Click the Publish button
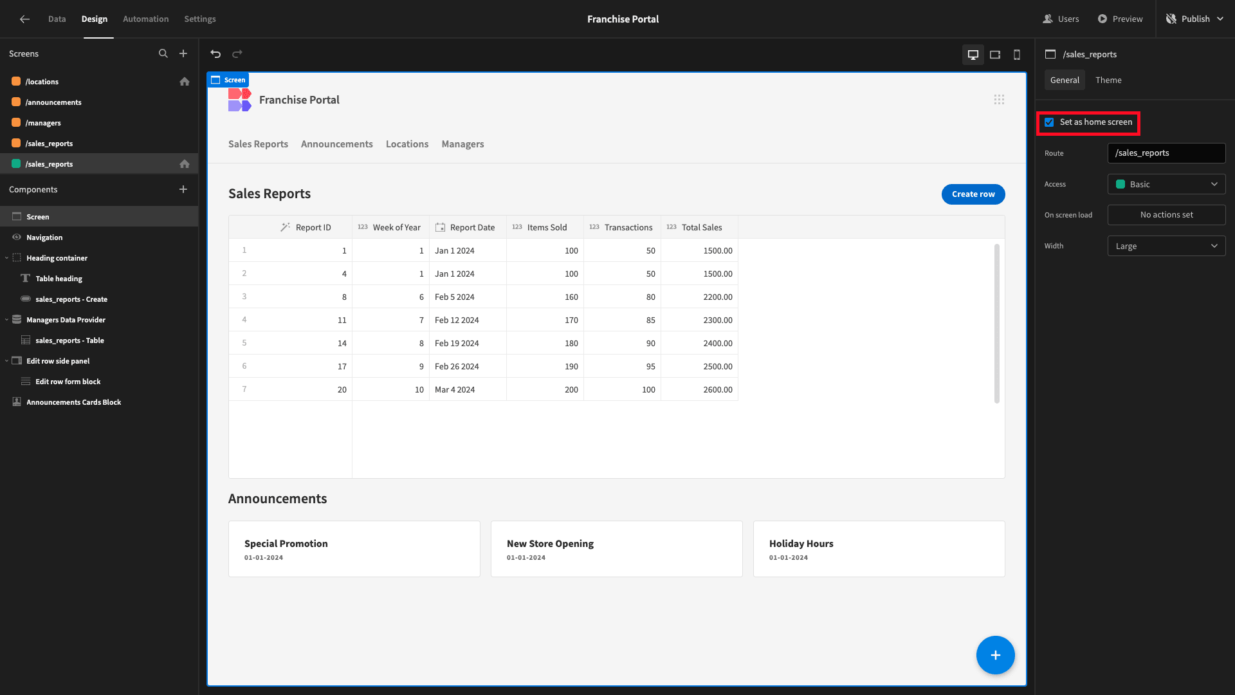1235x695 pixels. click(1195, 19)
